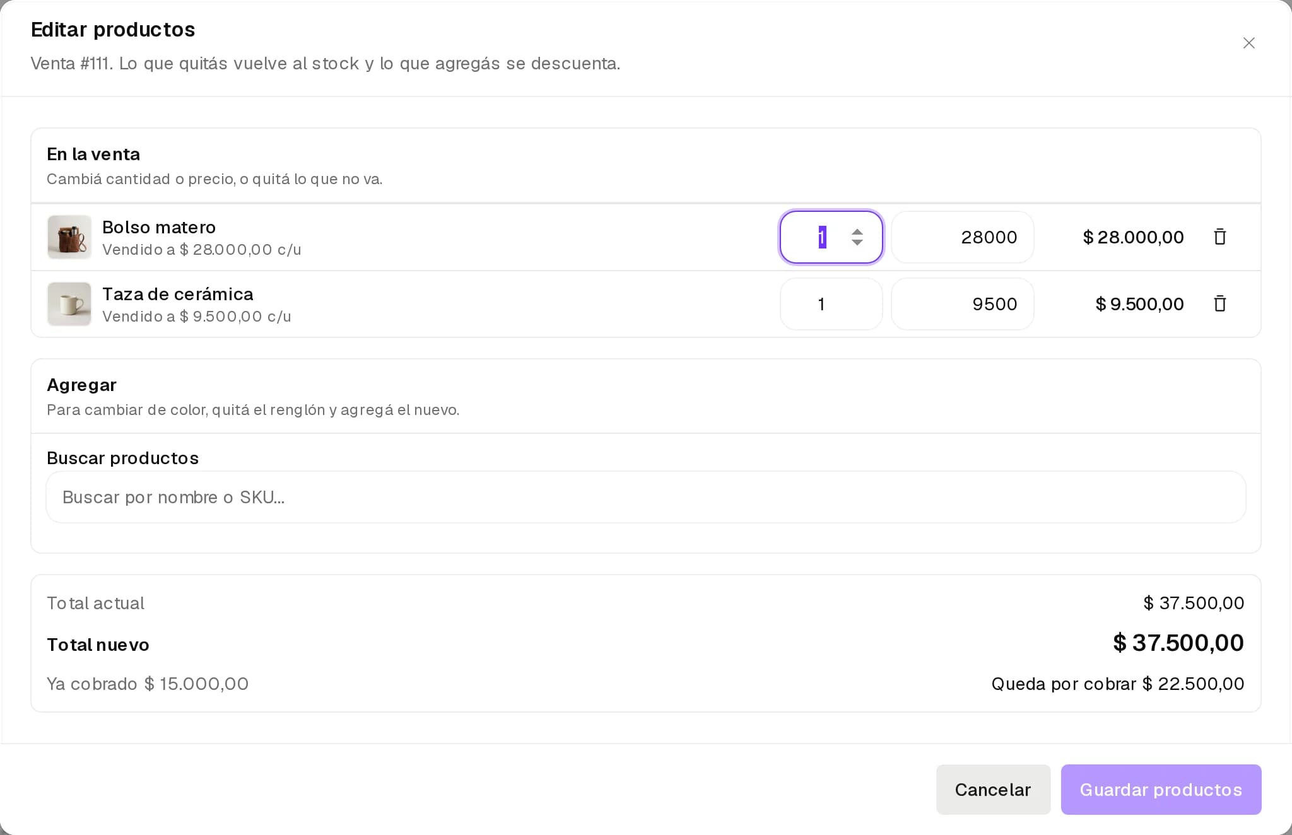This screenshot has height=835, width=1292.
Task: Click the 'En la venta' section heading
Action: click(93, 154)
